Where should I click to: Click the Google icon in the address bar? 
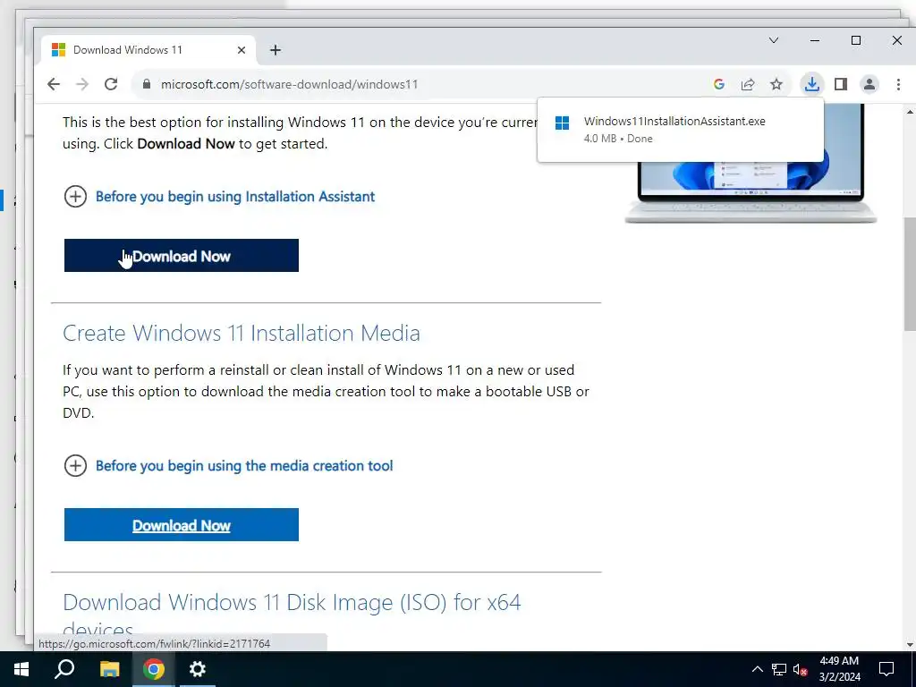coord(719,84)
